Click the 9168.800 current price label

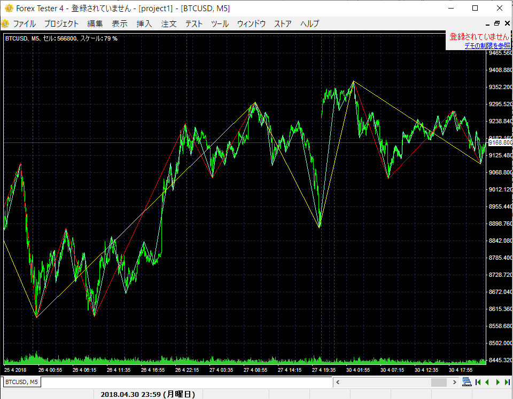coord(500,142)
